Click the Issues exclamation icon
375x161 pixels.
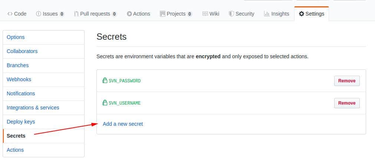[39, 14]
